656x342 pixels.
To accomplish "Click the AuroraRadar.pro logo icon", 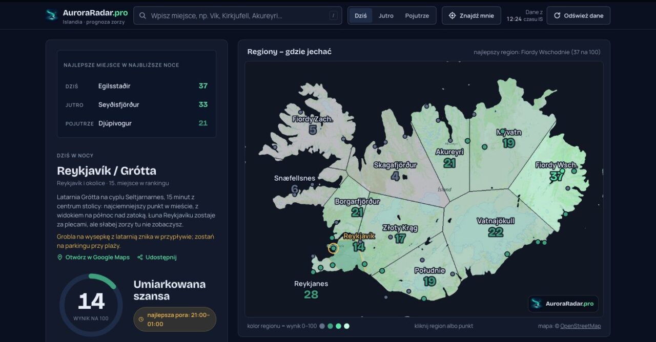I will 51,15.
